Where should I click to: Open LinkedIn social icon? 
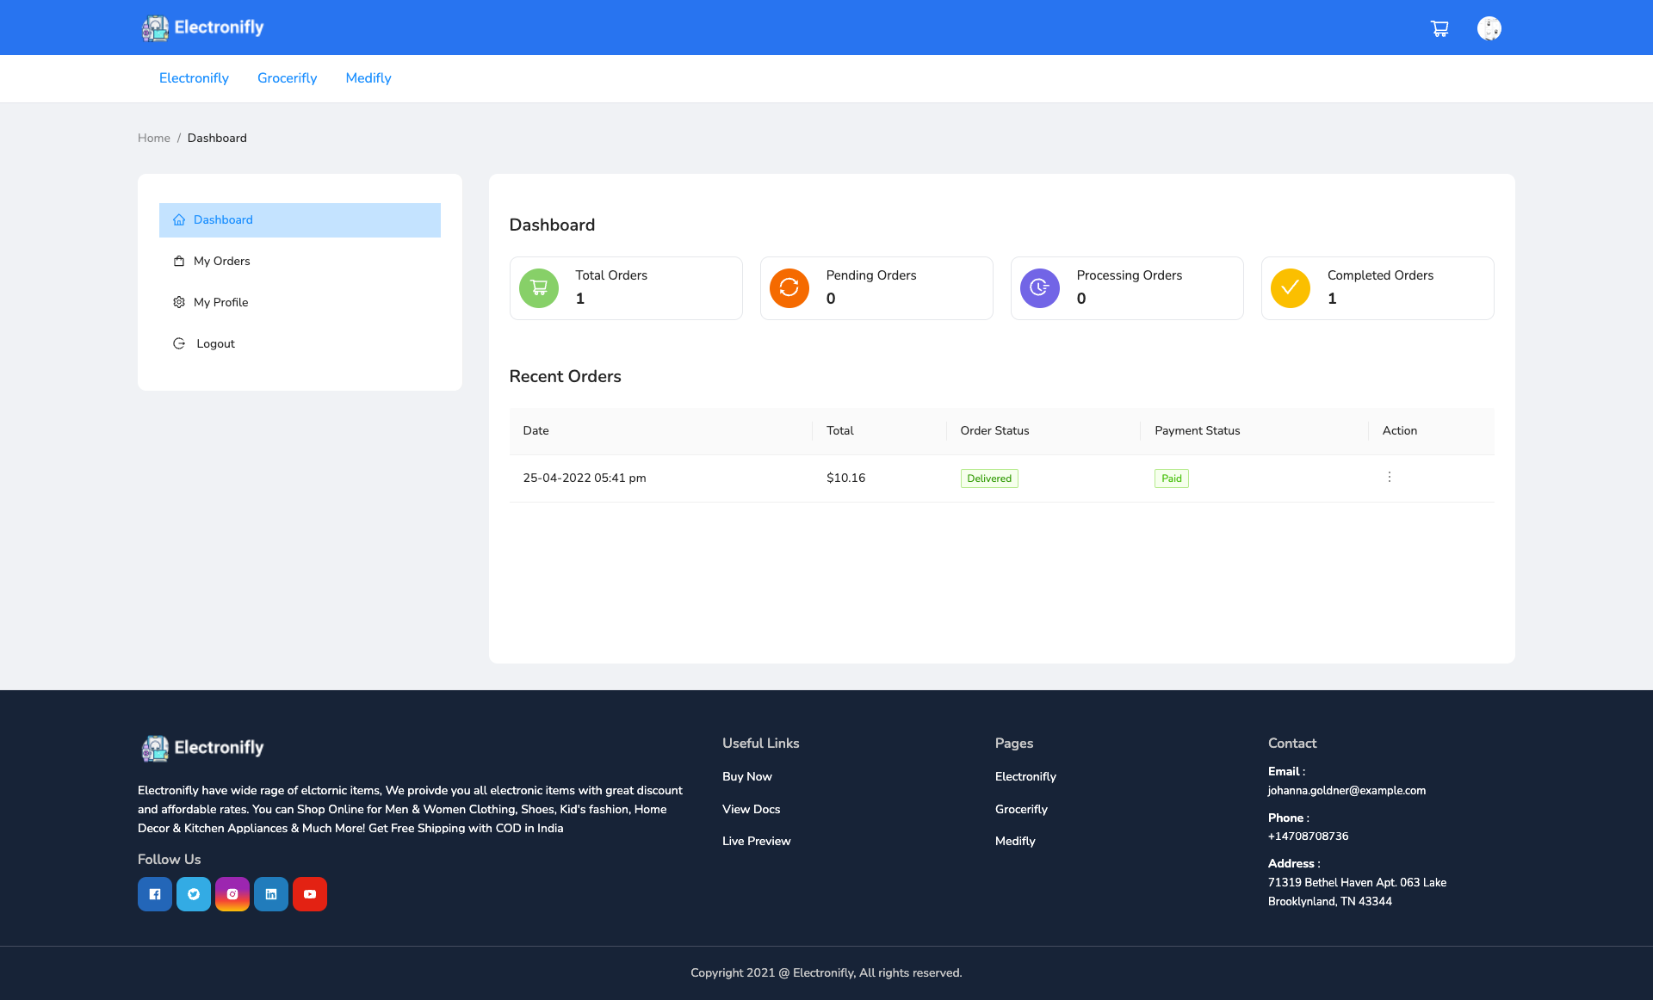pyautogui.click(x=271, y=894)
